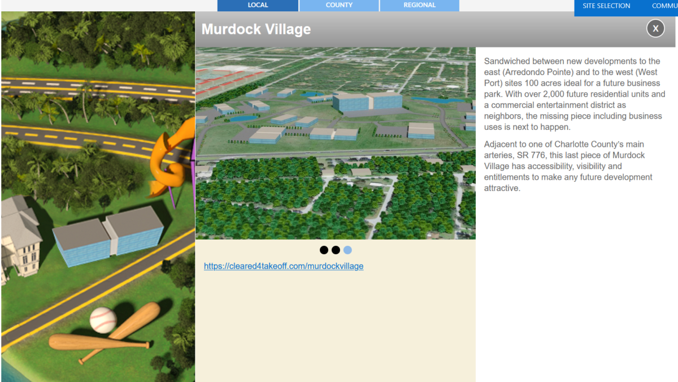The width and height of the screenshot is (678, 382).
Task: Open the partially visible COMMU menu item
Action: point(664,6)
